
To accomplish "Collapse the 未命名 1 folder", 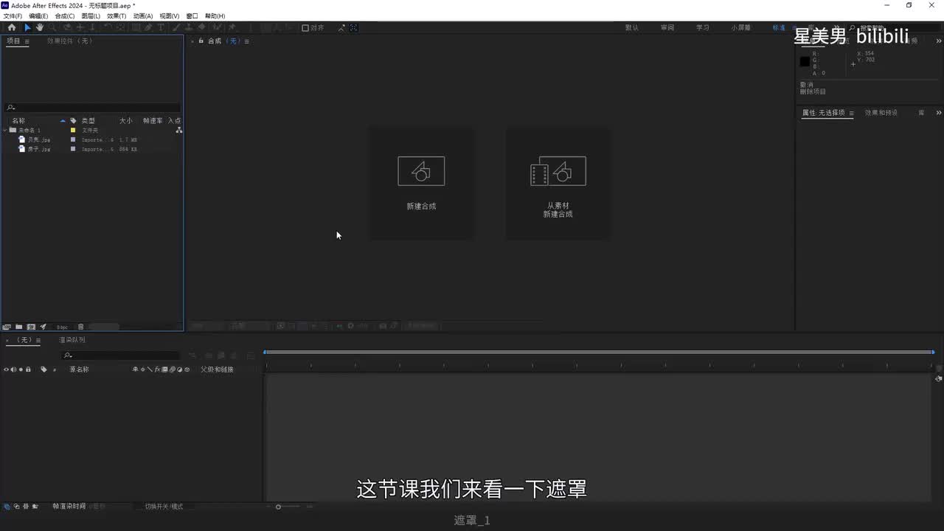I will pyautogui.click(x=5, y=130).
